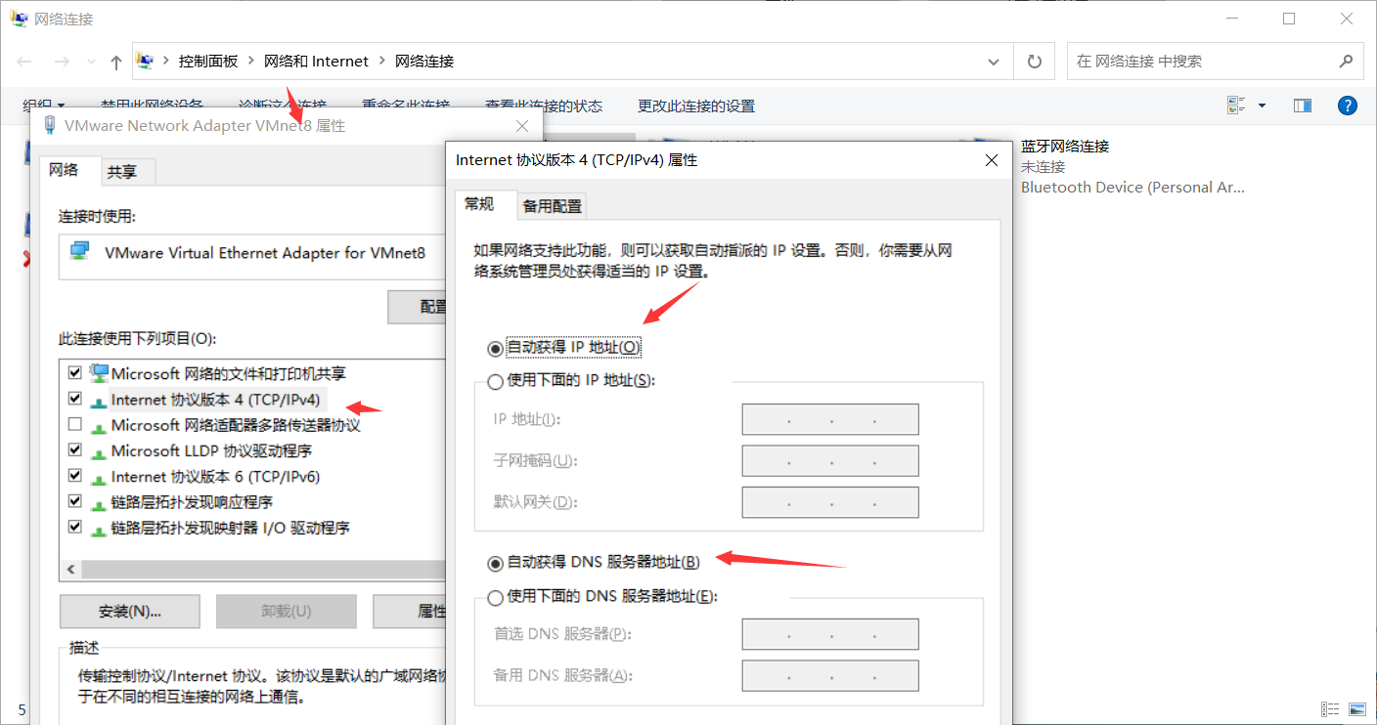Open the help question mark icon
The image size is (1377, 725).
pos(1347,106)
